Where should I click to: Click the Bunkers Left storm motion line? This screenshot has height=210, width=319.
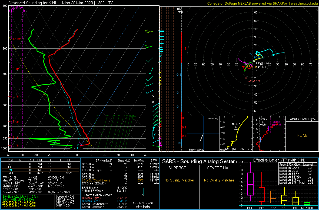coord(105,201)
